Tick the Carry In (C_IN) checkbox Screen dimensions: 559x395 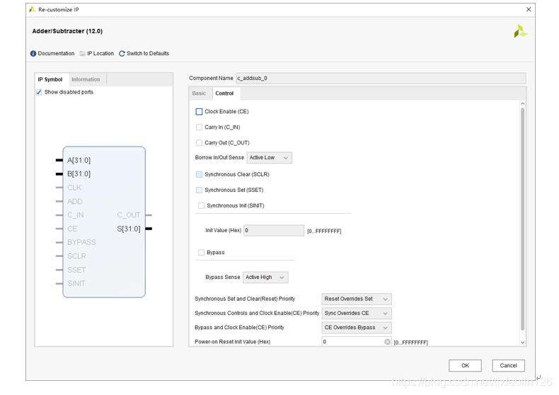click(199, 127)
